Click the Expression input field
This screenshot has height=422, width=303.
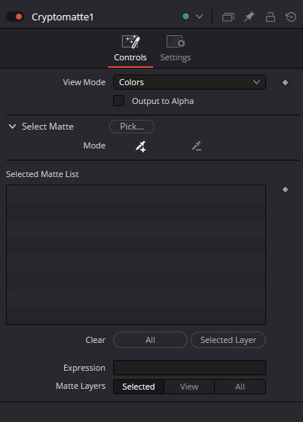(189, 368)
